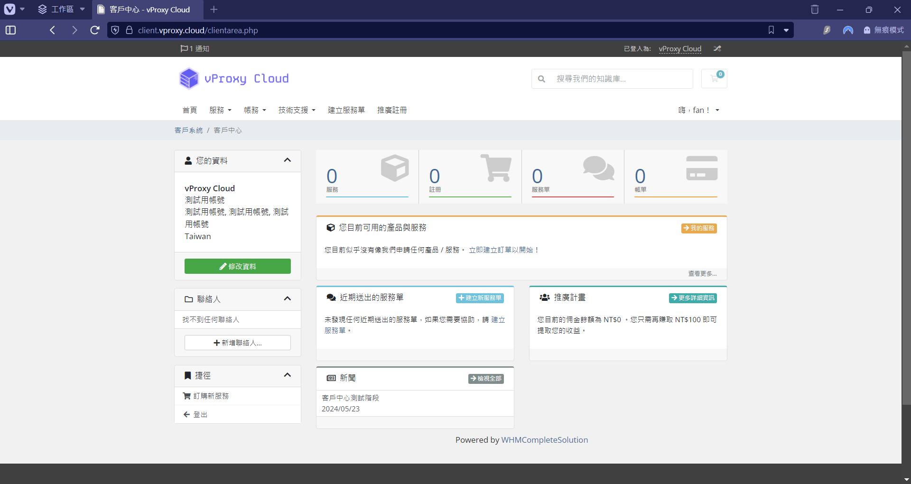911x484 pixels.
Task: Click the 修改資料 green button
Action: coord(237,266)
